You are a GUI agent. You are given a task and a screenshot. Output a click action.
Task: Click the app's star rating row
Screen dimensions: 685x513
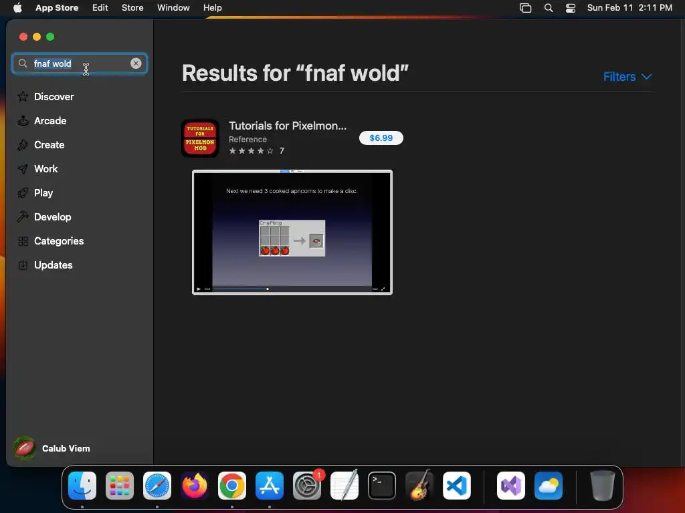[x=256, y=151]
